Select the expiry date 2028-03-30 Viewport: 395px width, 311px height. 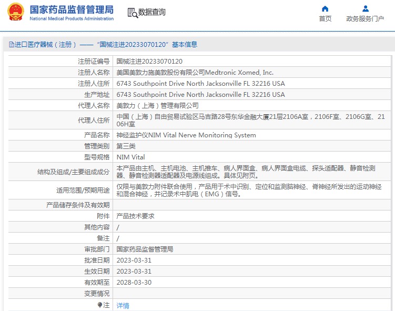tap(134, 283)
